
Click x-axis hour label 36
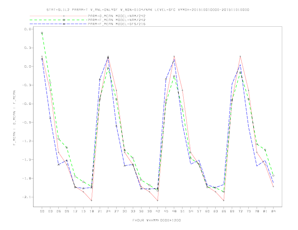tap(141, 211)
